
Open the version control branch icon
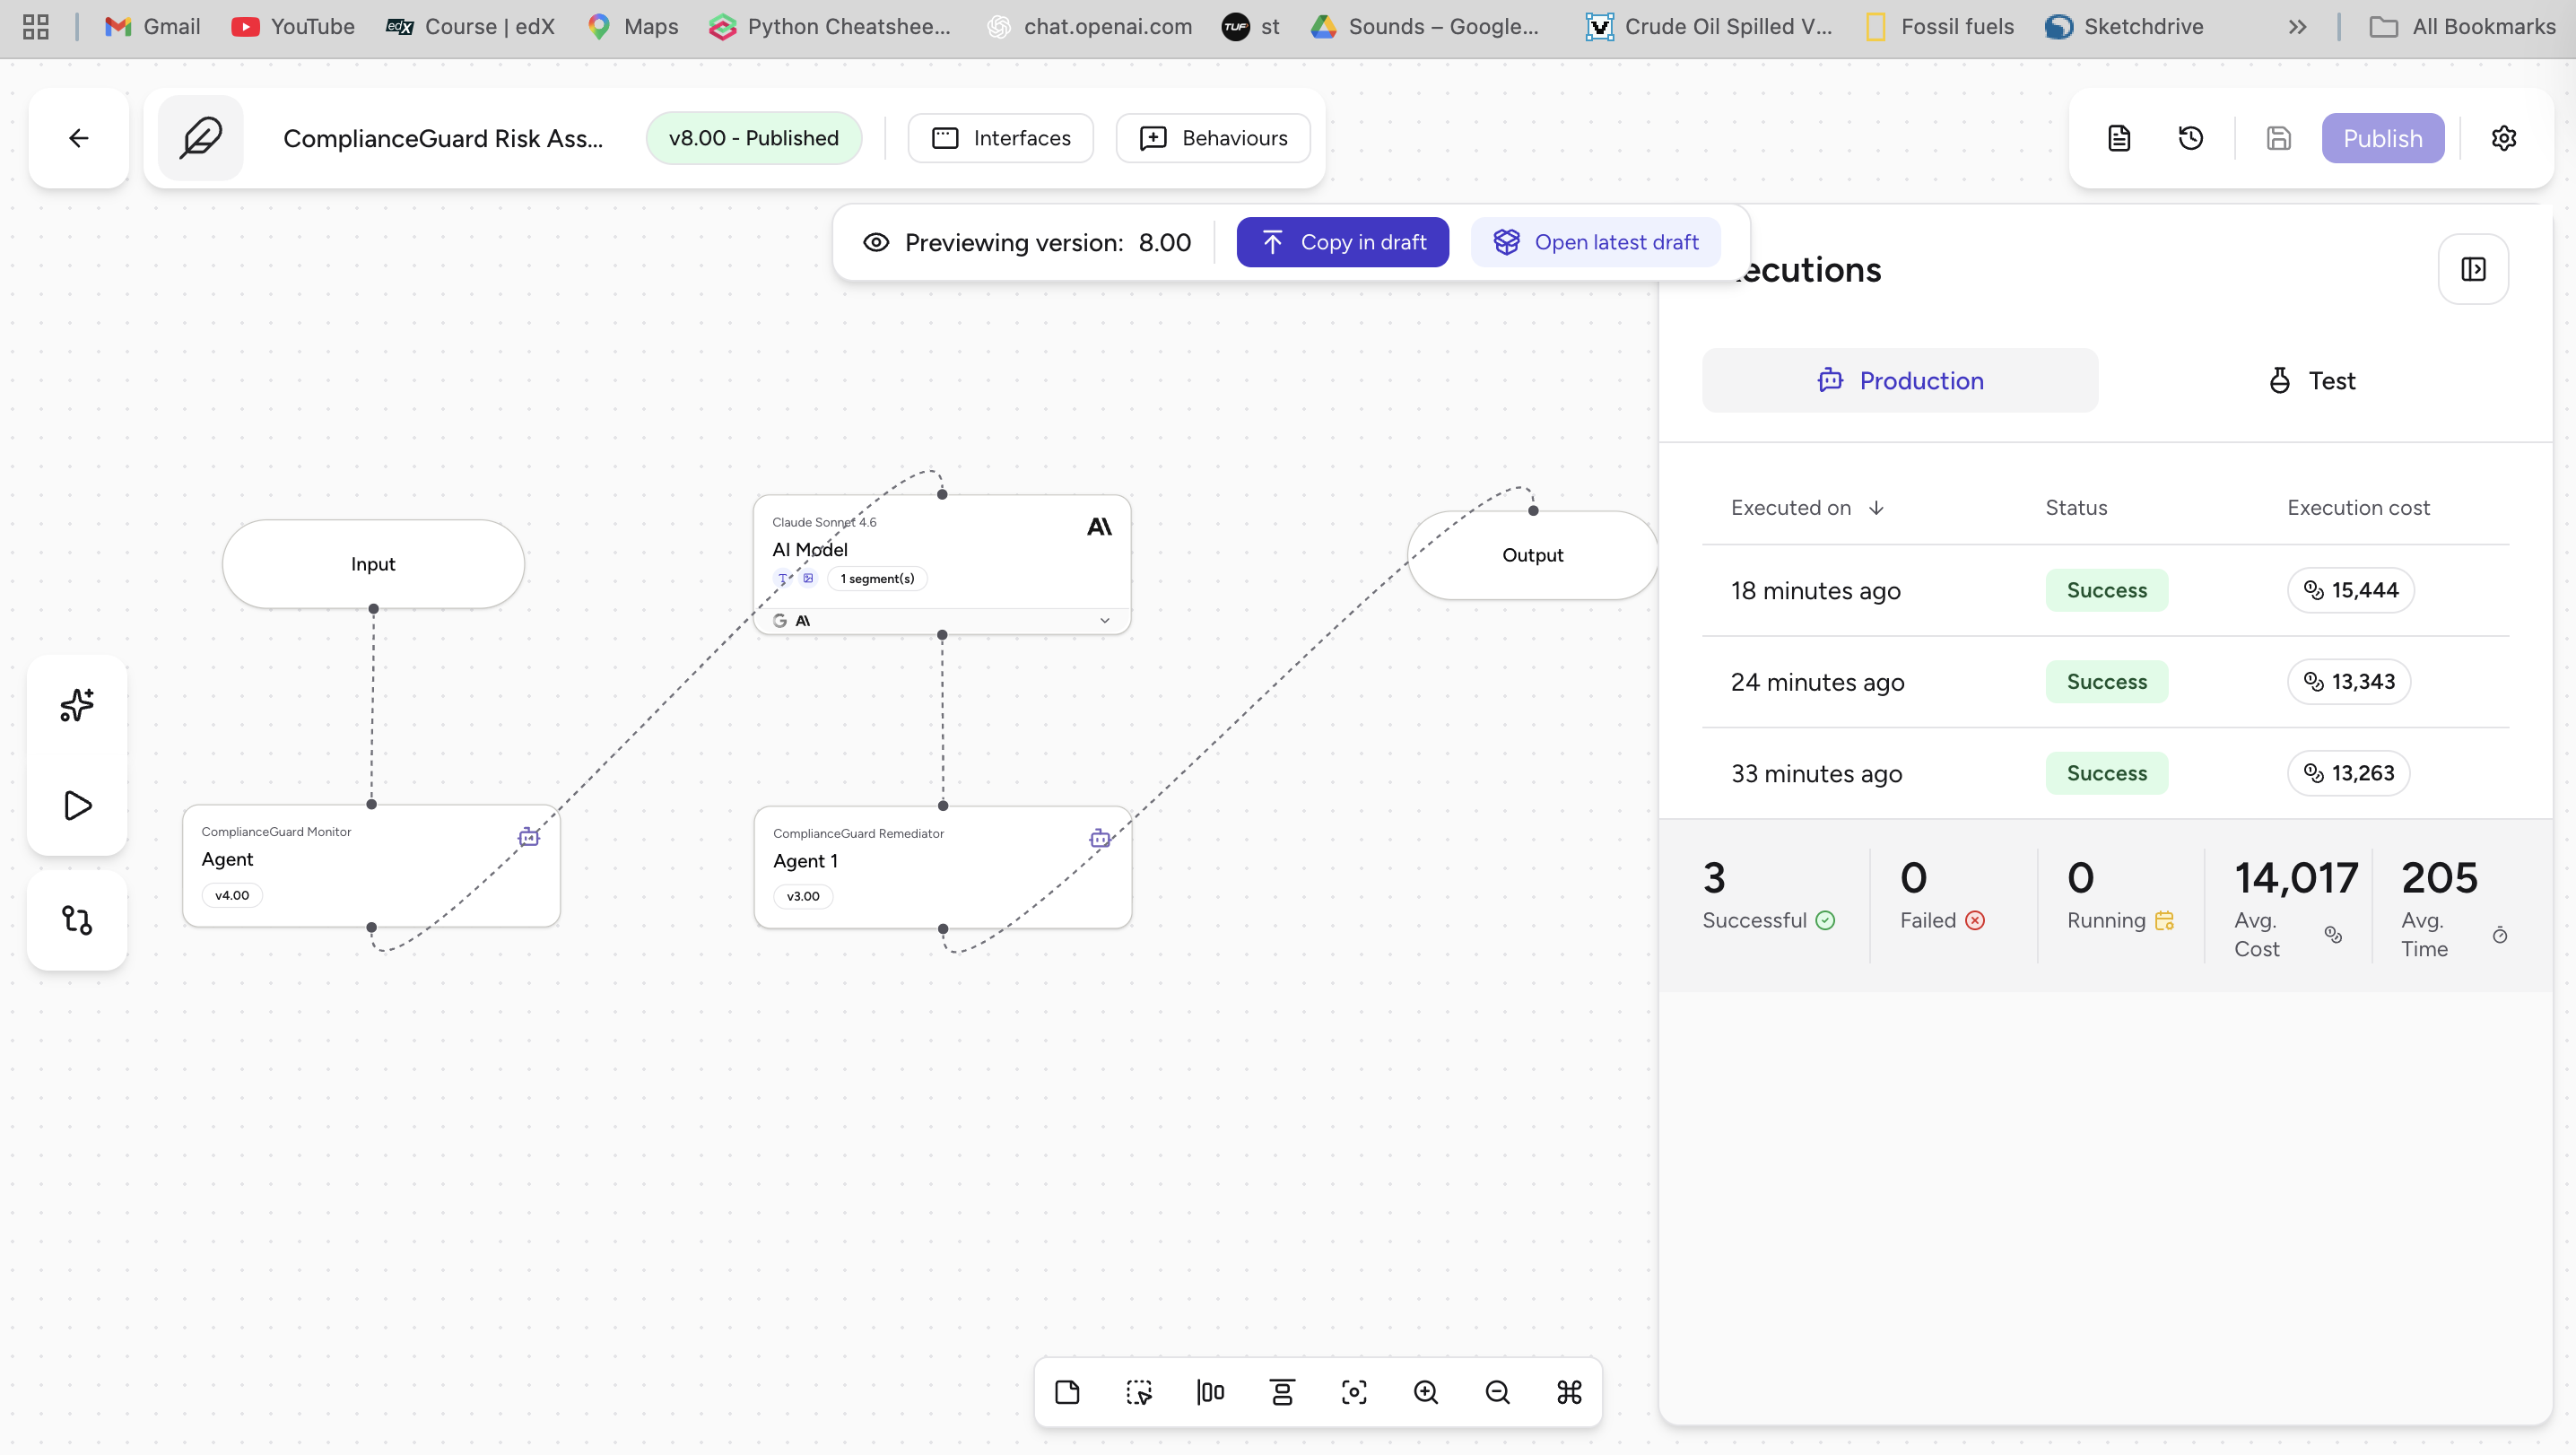click(x=77, y=920)
